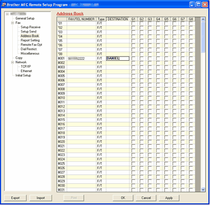Select Address Book in the tree
210x205 pixels.
point(30,36)
